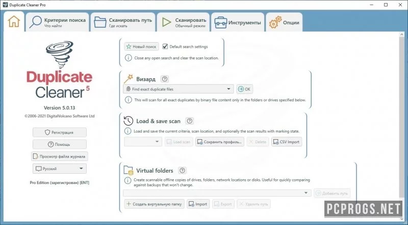Open the Сканировать путь tab
408x225 pixels.
[123, 22]
